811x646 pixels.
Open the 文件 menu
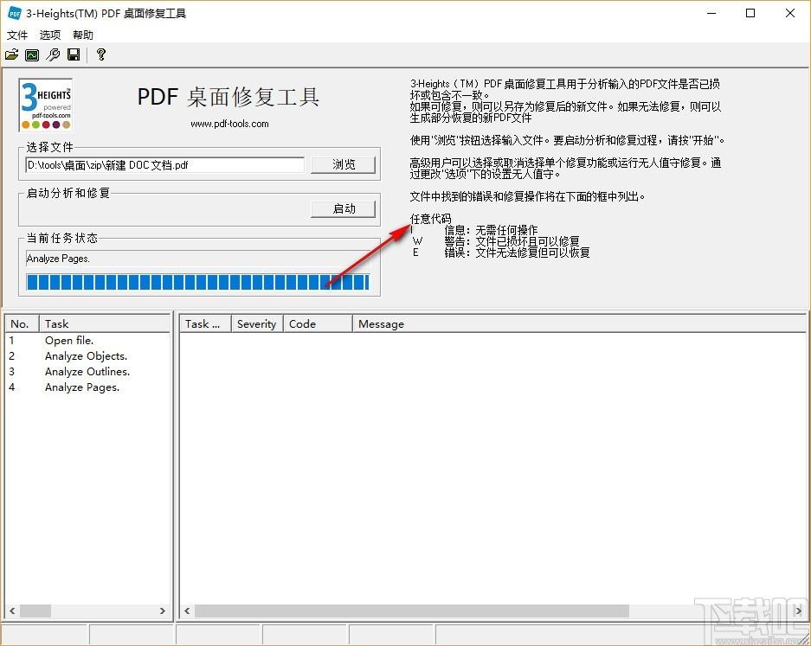[x=17, y=35]
